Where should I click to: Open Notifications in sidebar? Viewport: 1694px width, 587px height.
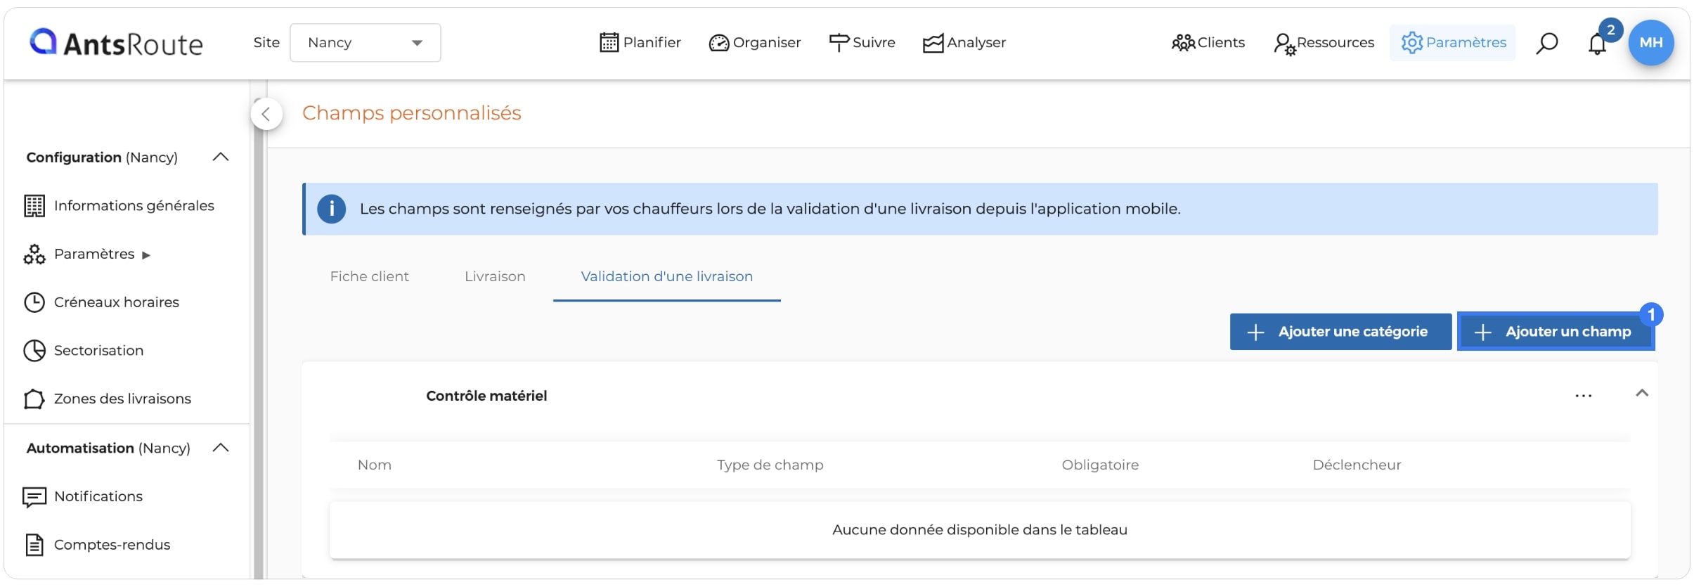click(x=98, y=496)
